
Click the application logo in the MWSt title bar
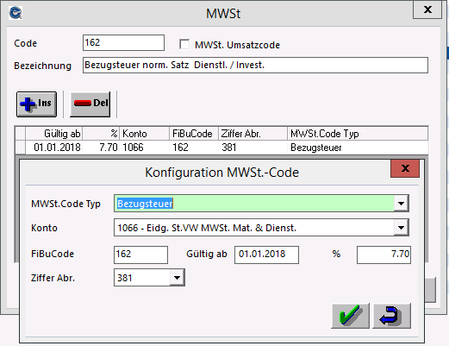[x=16, y=13]
